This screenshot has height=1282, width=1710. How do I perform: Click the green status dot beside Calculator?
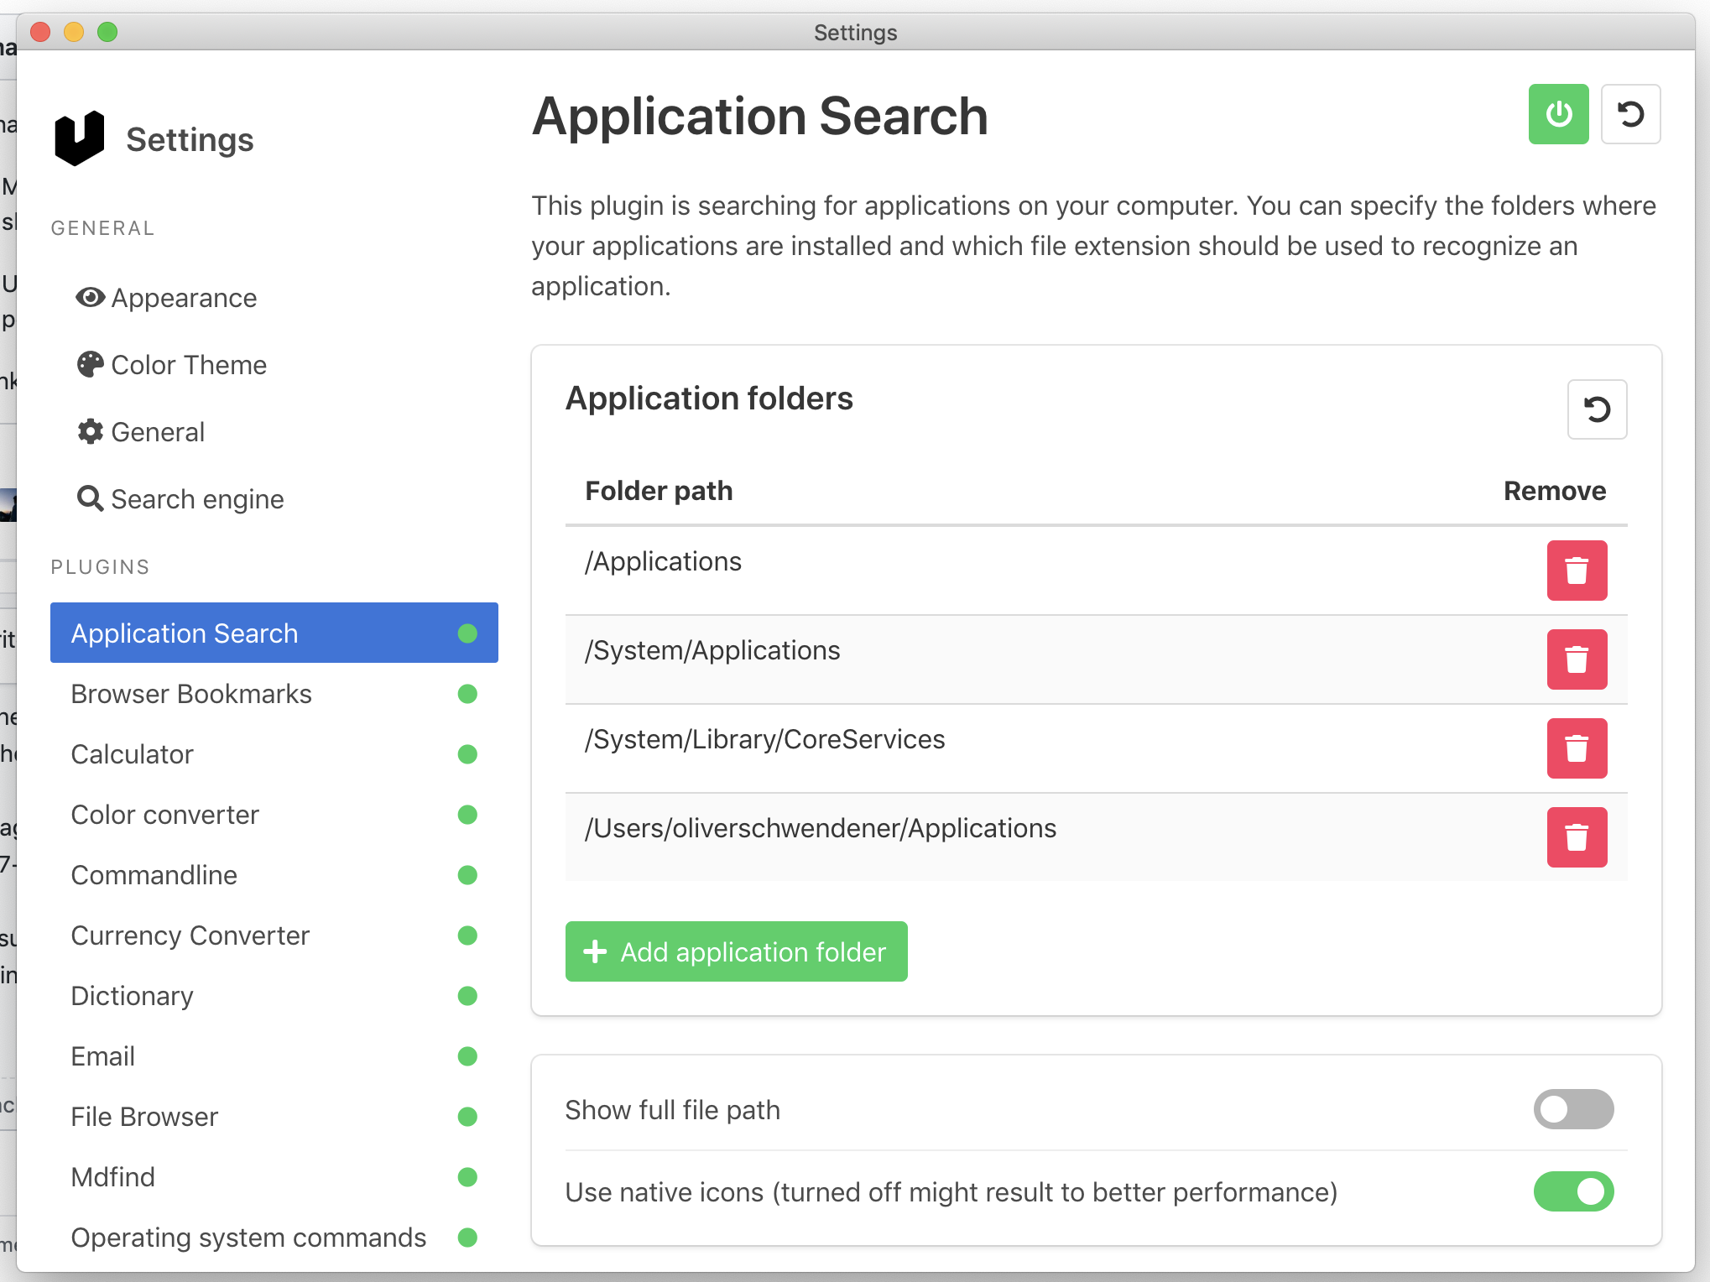467,754
